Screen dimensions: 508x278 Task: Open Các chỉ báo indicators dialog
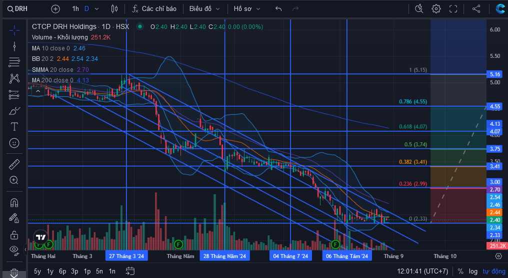[x=154, y=8]
